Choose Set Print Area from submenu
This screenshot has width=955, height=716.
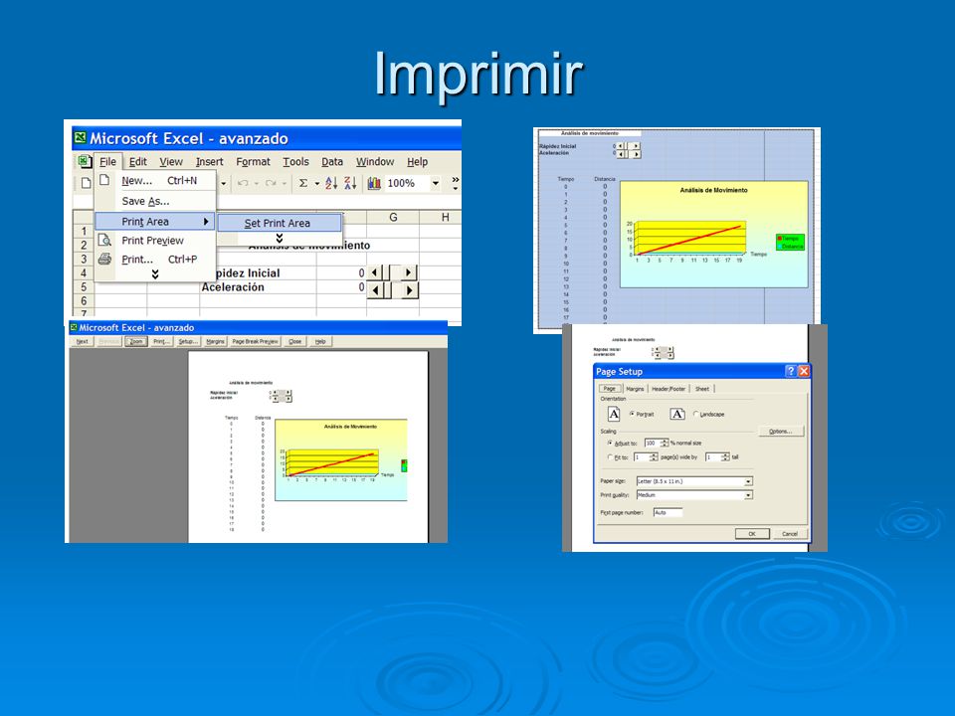(x=279, y=223)
